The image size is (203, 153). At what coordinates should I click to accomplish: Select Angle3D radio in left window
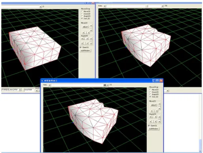coord(82,16)
